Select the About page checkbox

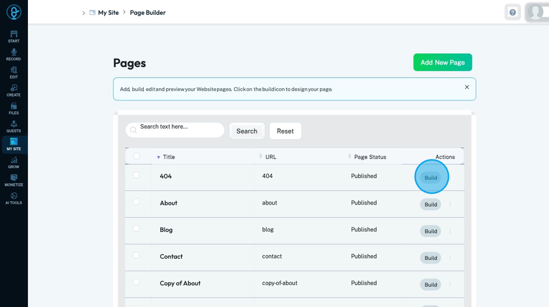point(136,202)
